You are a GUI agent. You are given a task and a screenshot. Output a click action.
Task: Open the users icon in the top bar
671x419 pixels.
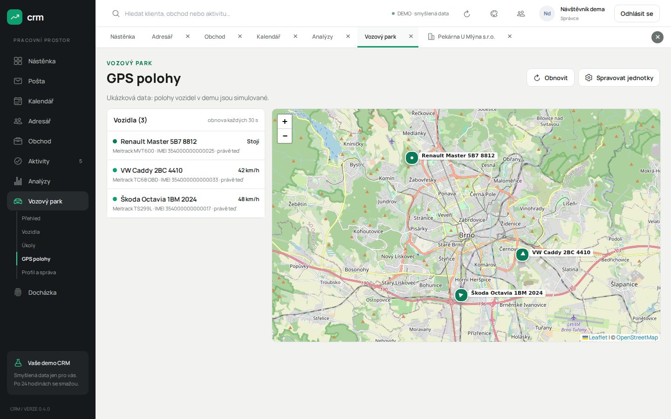[521, 14]
